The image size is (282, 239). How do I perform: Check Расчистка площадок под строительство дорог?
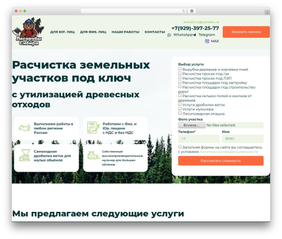point(180,86)
